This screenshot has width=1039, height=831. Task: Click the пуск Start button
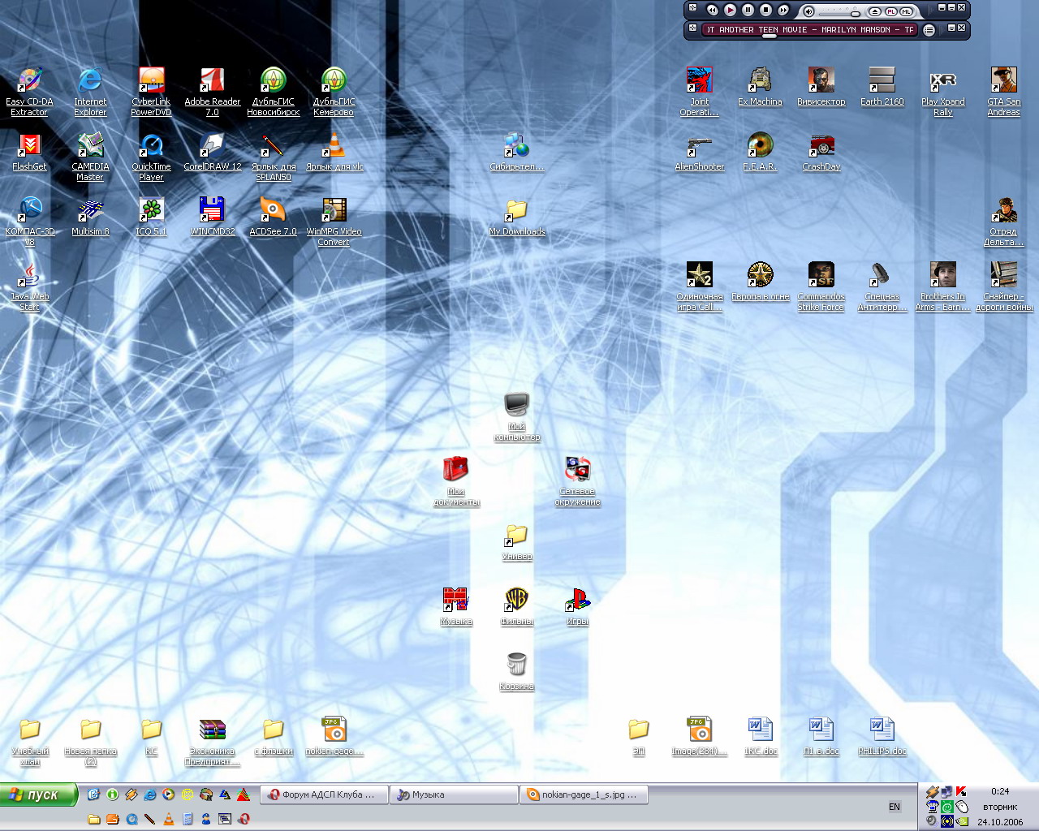pos(38,795)
